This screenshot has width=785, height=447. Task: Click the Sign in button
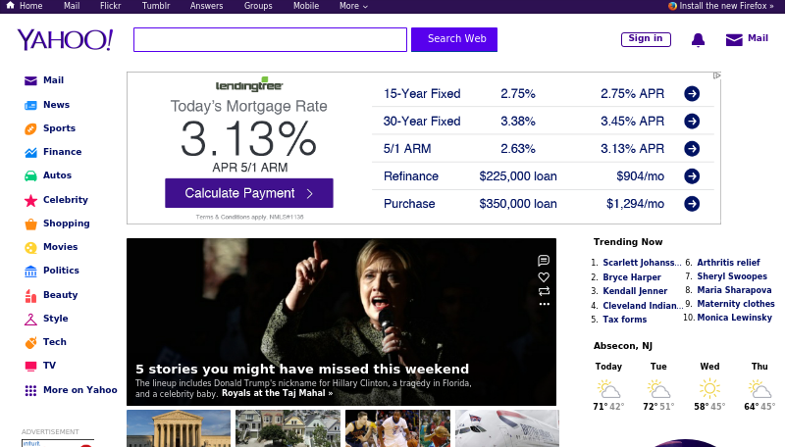(646, 39)
